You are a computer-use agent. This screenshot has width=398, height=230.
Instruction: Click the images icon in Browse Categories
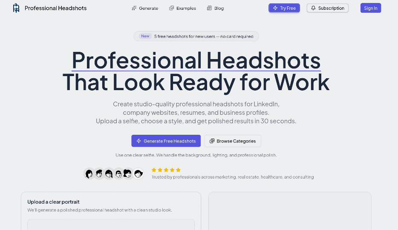point(212,141)
